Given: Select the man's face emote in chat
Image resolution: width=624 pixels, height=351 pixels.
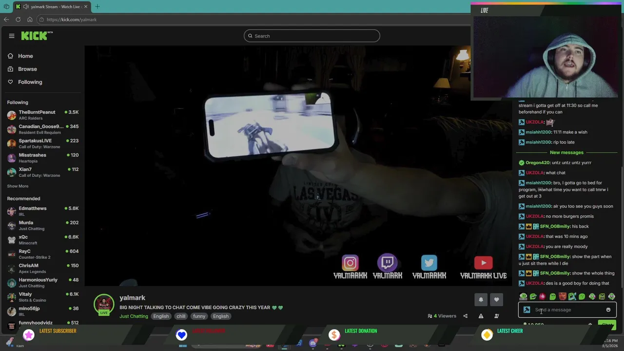Looking at the screenshot, I should click(x=562, y=296).
